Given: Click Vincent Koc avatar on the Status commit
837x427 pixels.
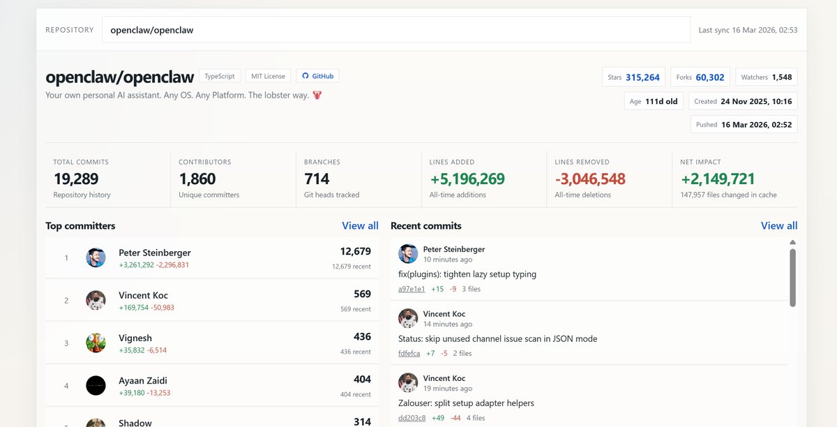Looking at the screenshot, I should (408, 319).
